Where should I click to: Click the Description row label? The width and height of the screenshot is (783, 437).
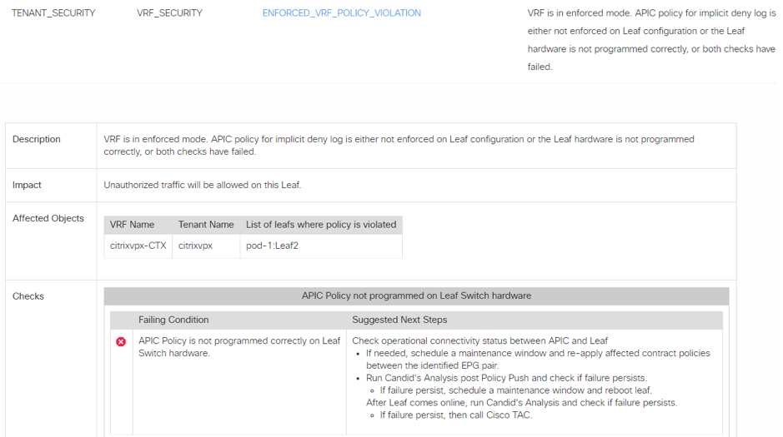(x=37, y=140)
